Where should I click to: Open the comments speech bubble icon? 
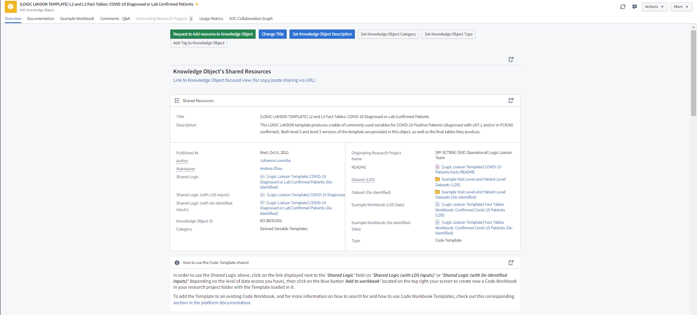coord(634,7)
